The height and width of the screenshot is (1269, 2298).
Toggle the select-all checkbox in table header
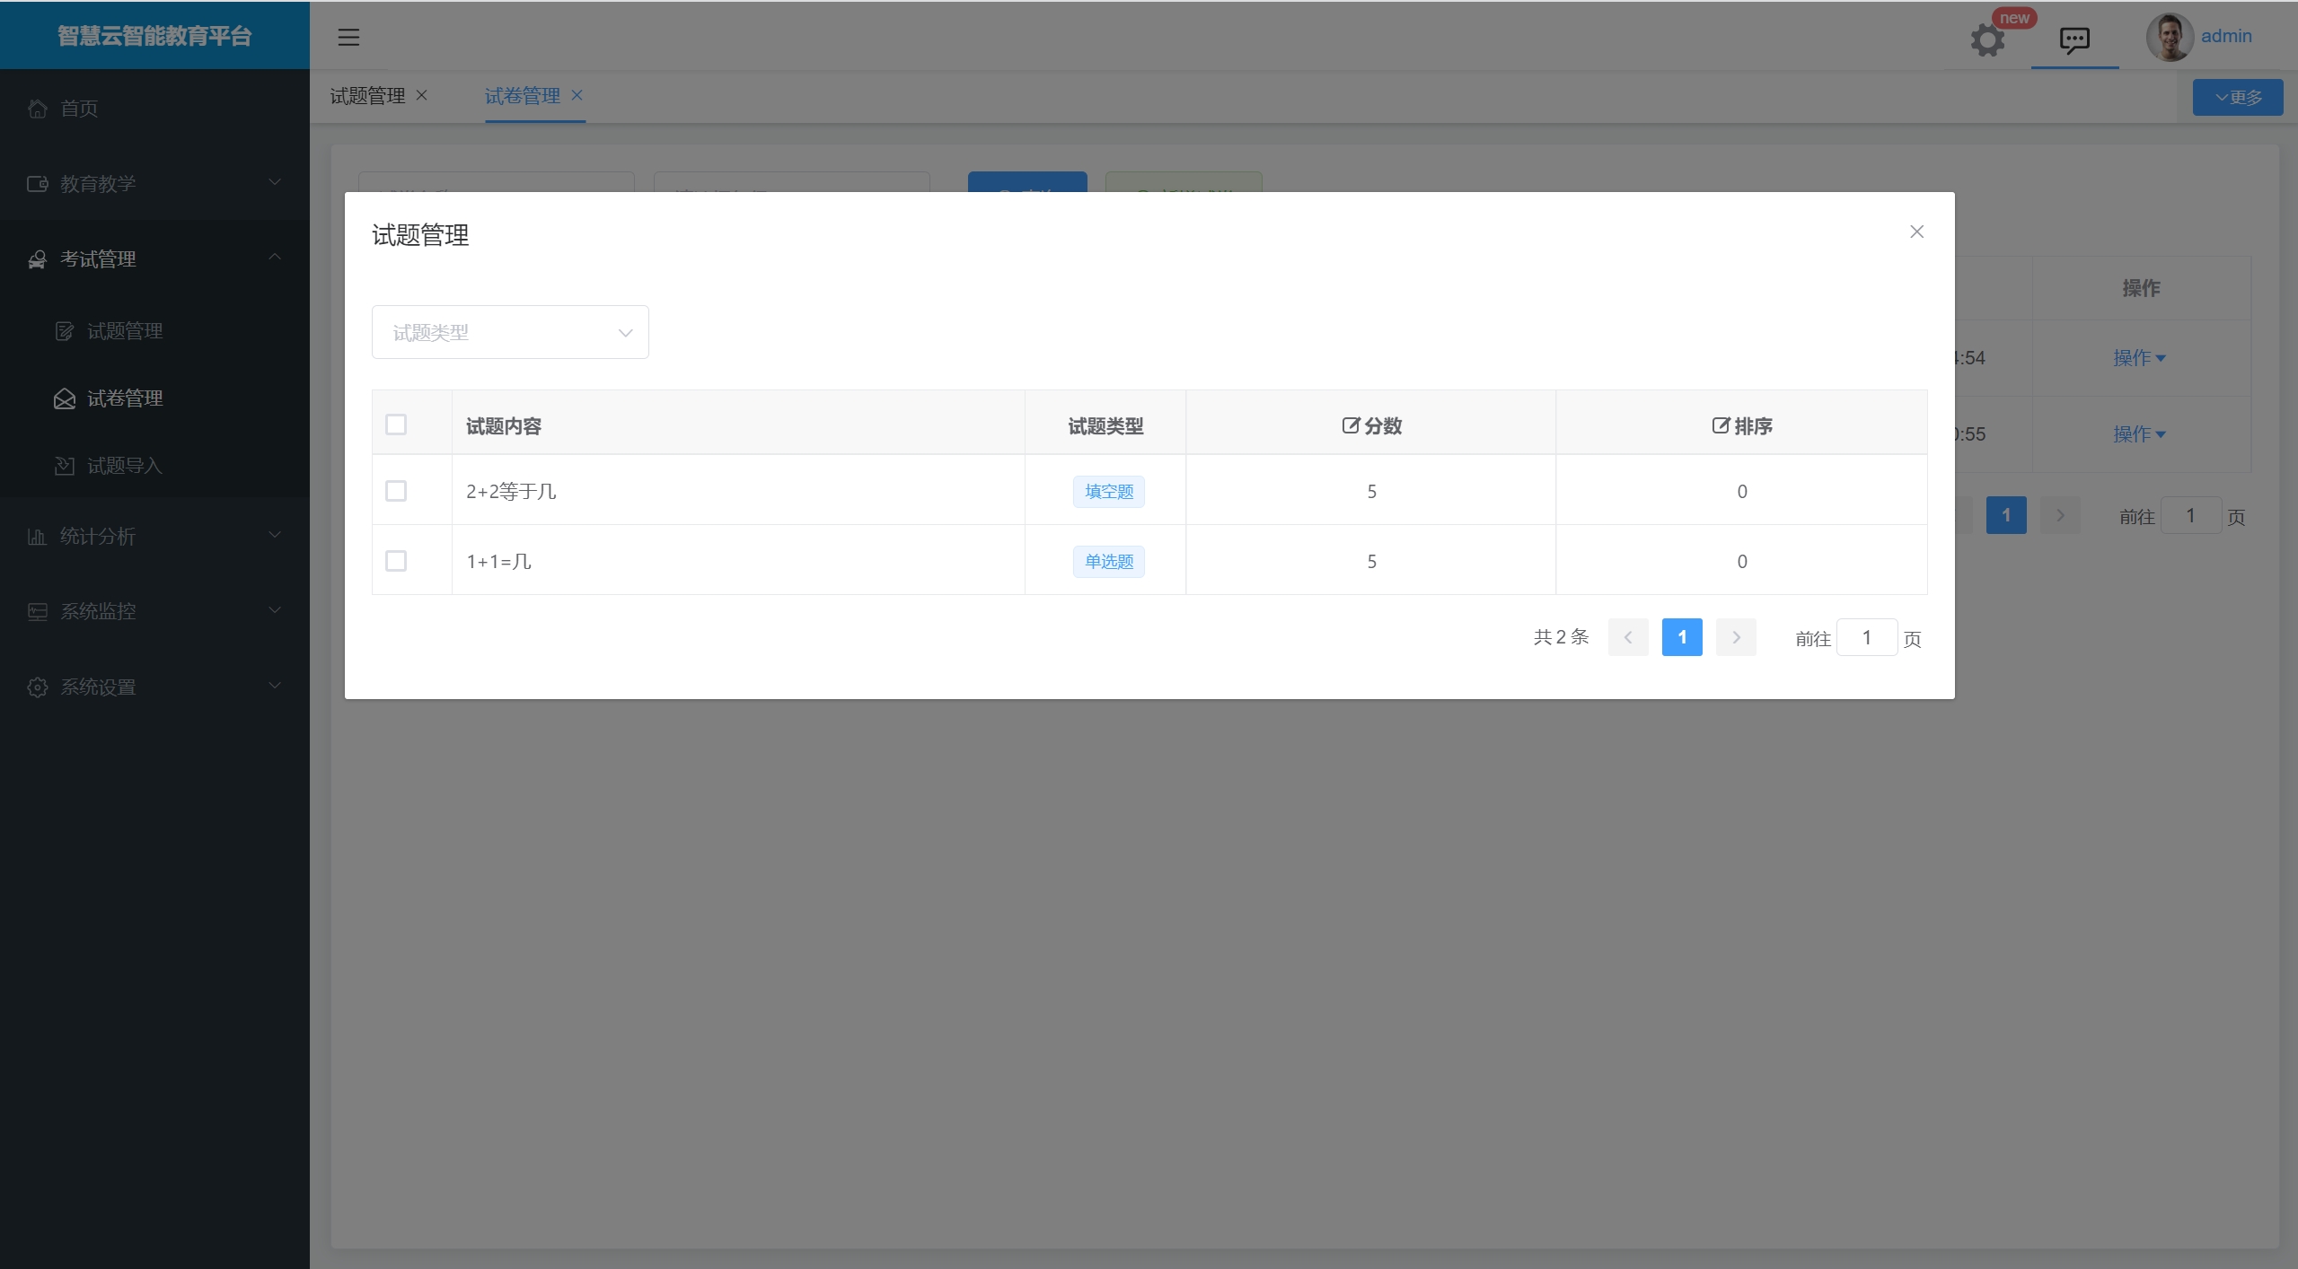[396, 424]
